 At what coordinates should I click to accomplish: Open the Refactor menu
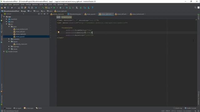click(35, 4)
